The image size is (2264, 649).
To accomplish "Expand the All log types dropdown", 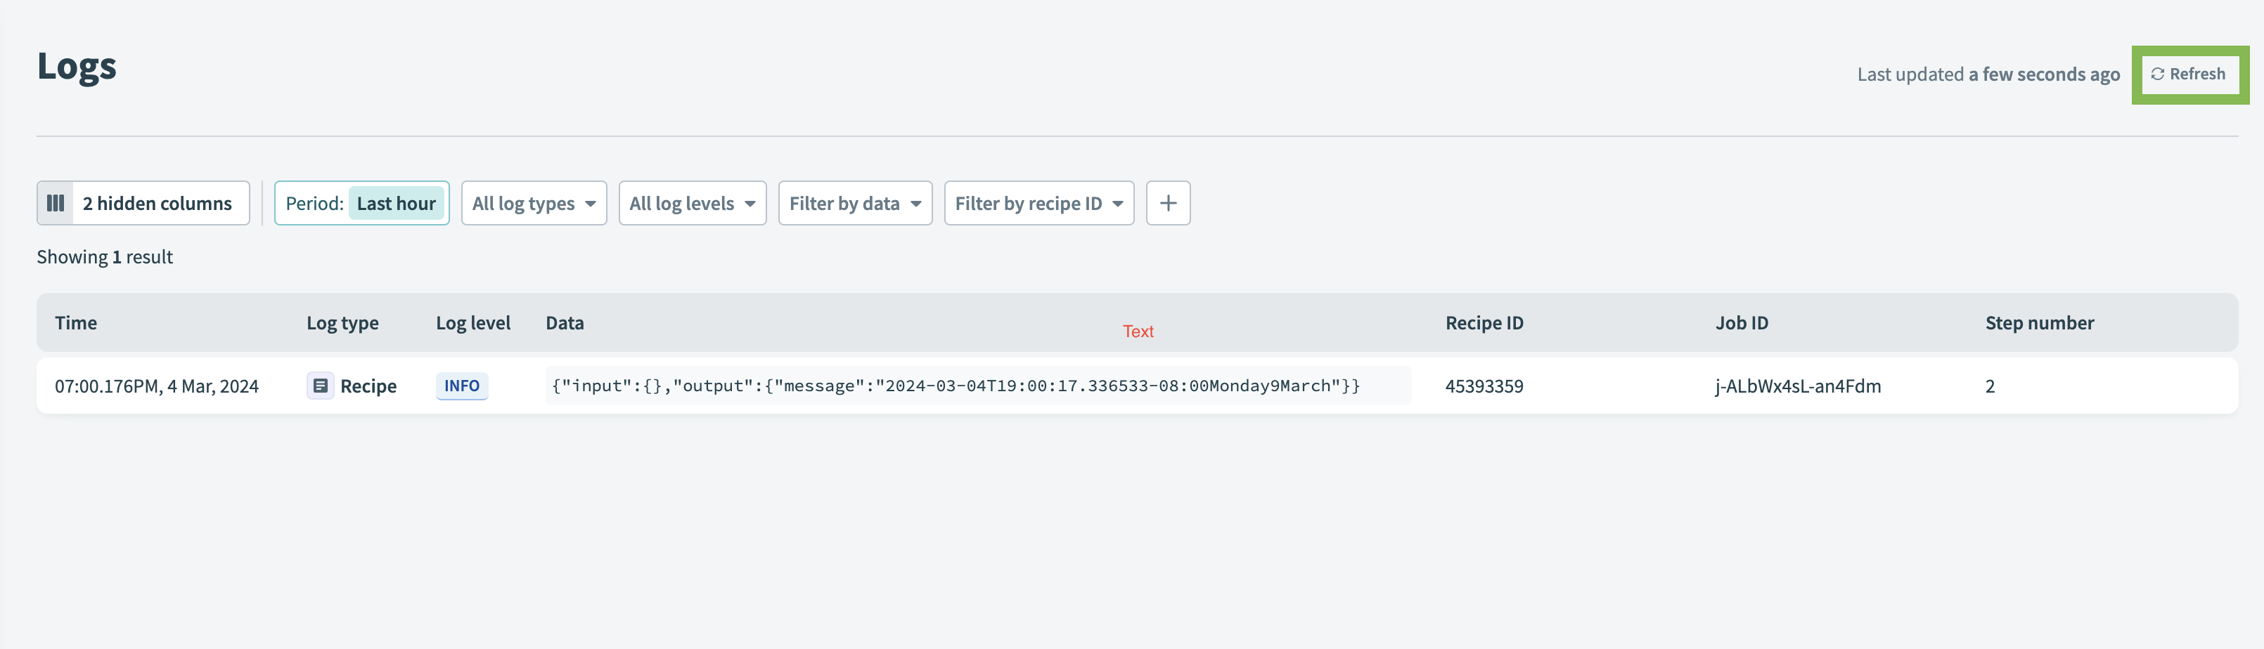I will pyautogui.click(x=534, y=204).
